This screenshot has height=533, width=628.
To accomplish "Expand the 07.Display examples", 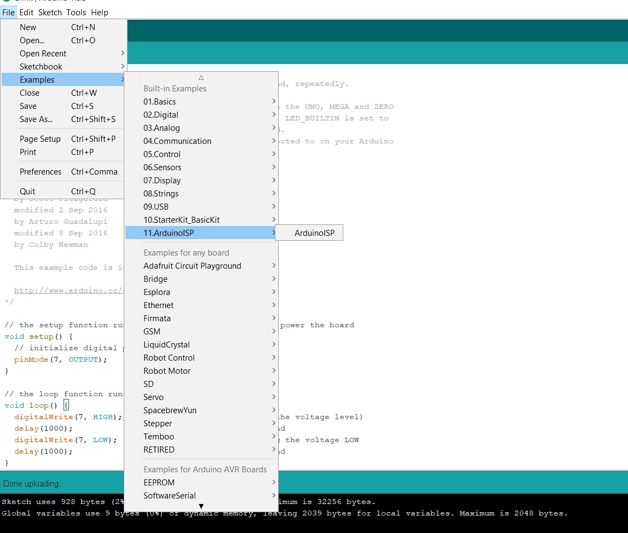I will (201, 181).
